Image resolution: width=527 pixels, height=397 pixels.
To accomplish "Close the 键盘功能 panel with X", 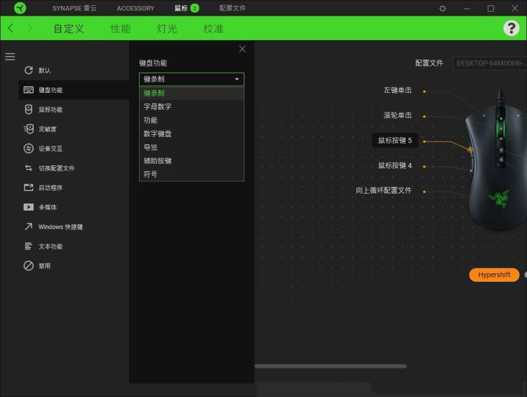I will pos(242,49).
